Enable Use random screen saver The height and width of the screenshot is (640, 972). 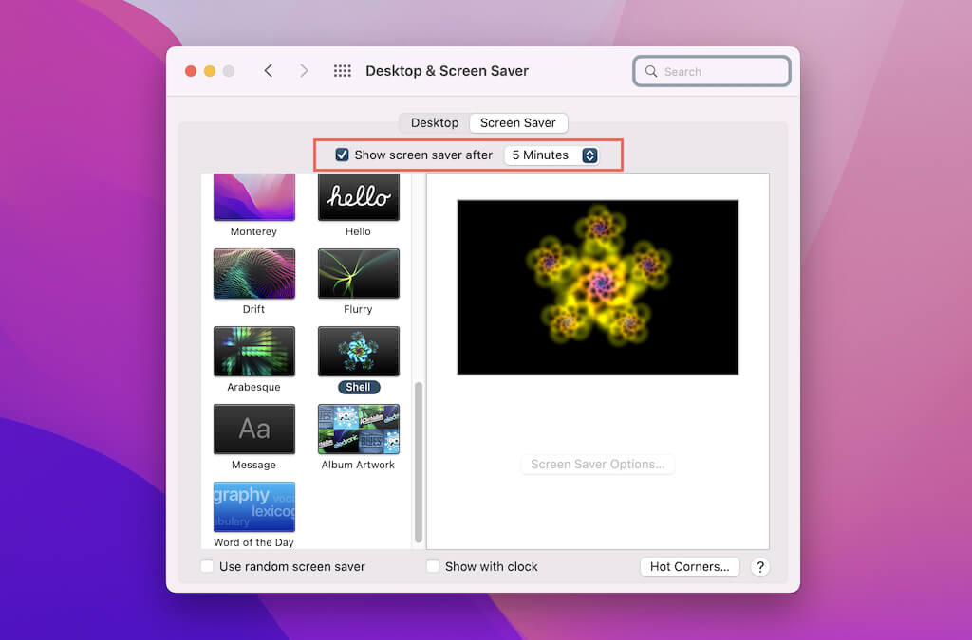click(207, 566)
